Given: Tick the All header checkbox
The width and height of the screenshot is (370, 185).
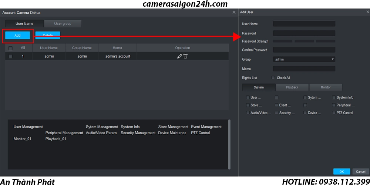Looking at the screenshot, I should (10, 48).
